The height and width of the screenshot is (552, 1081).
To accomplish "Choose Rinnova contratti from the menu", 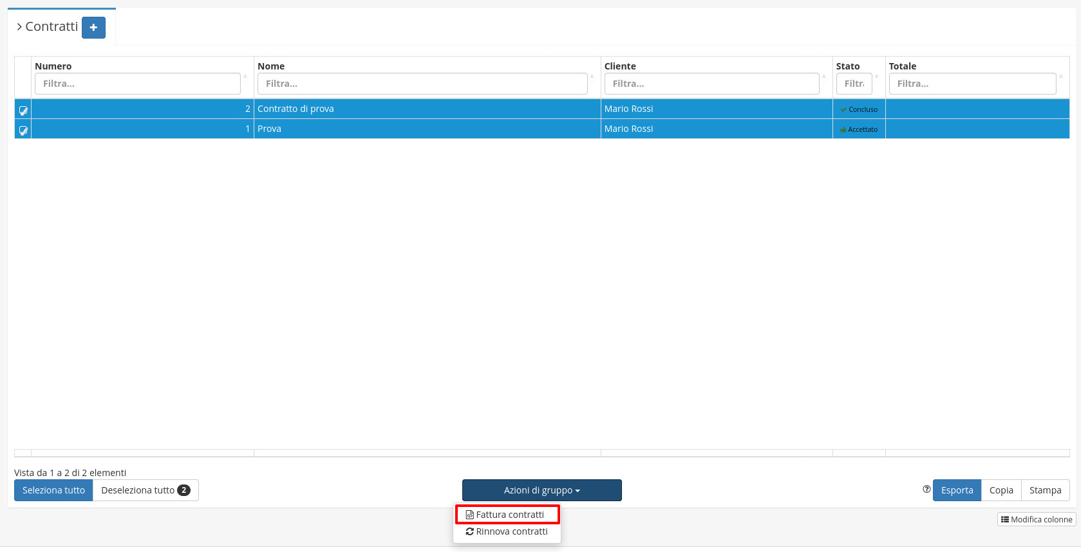I will coord(507,531).
